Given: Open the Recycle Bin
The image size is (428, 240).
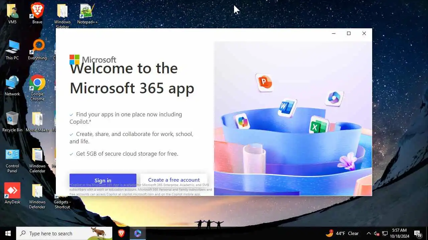Looking at the screenshot, I should 12,122.
